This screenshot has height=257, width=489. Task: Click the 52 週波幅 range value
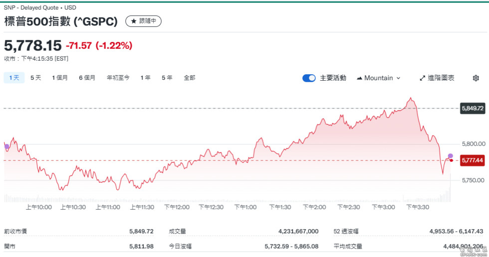456,231
